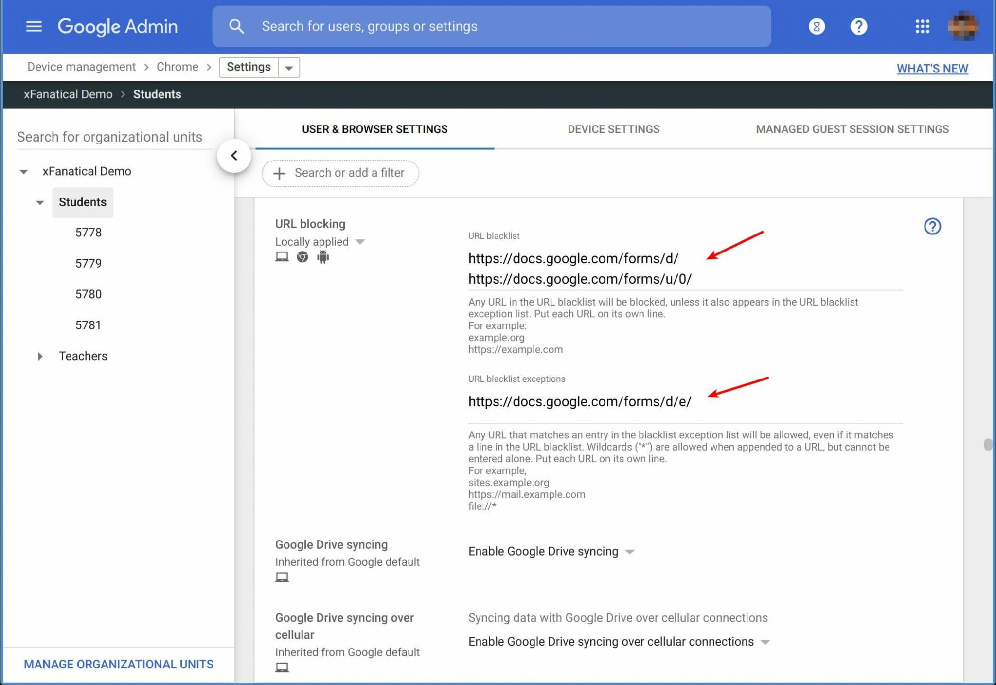Click the Google Drive syncing setting title

click(x=331, y=544)
